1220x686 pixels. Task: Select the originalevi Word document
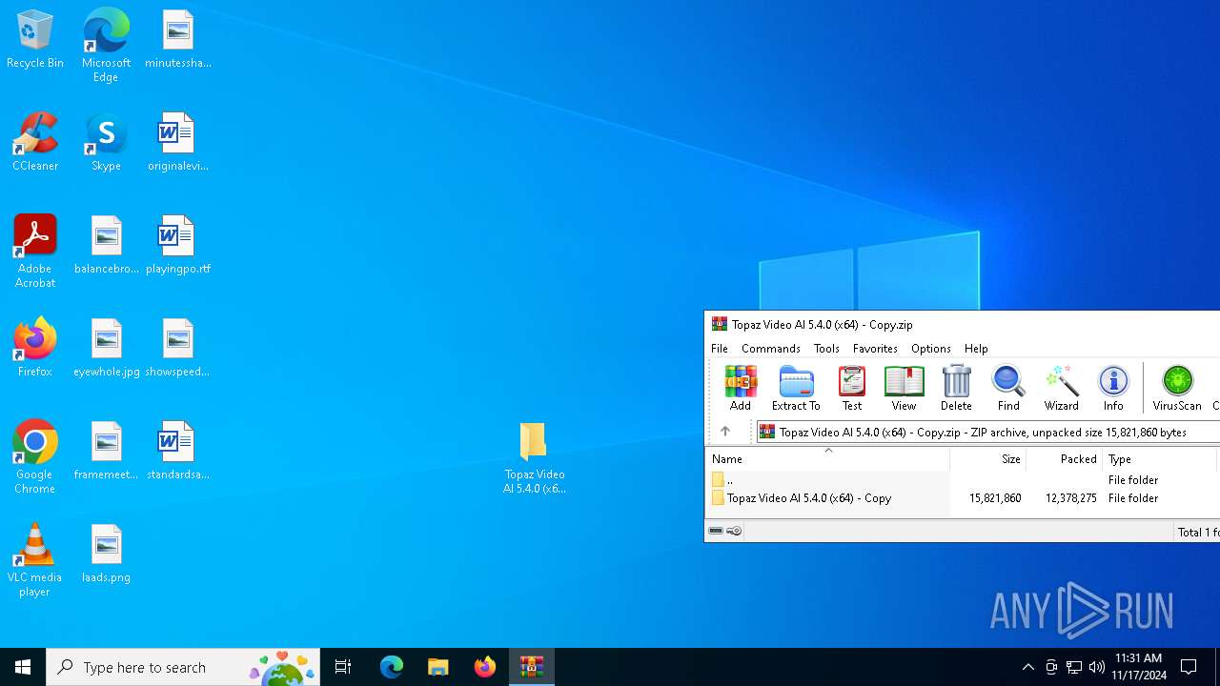[x=178, y=142]
